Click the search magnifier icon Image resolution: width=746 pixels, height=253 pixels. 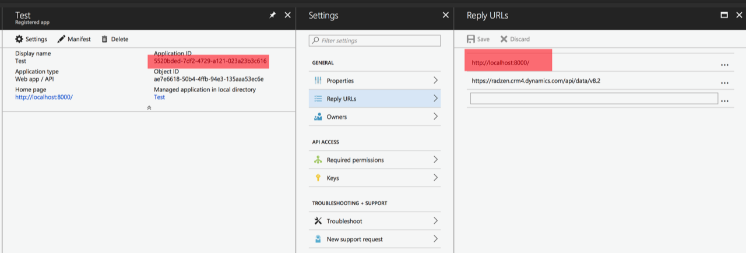(316, 41)
